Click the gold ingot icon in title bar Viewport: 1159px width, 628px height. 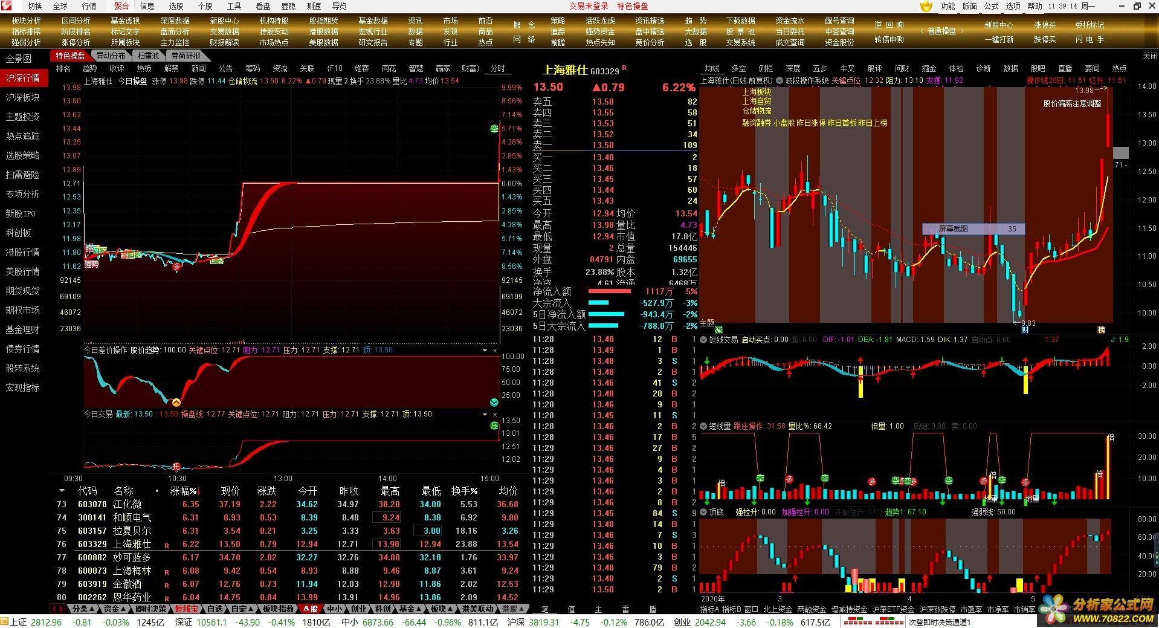(x=926, y=6)
